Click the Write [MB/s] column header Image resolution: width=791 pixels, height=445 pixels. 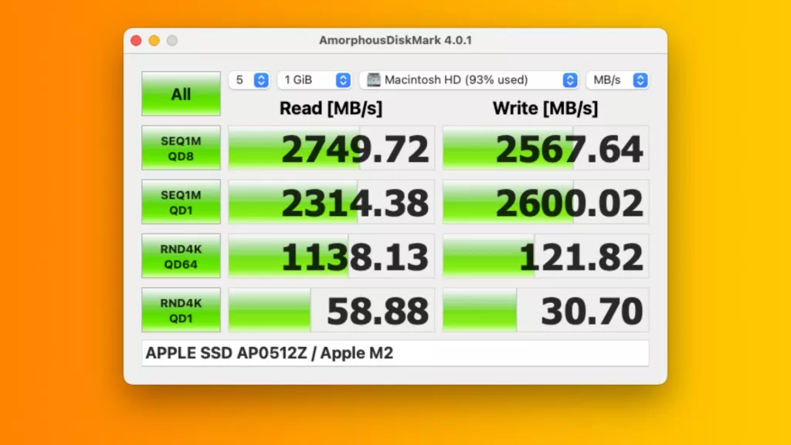tap(545, 108)
